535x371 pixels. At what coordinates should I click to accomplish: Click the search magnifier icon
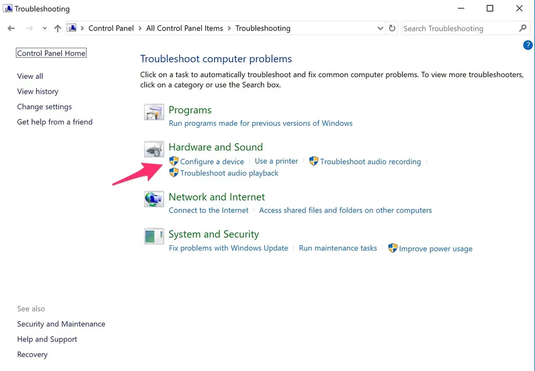[x=523, y=28]
